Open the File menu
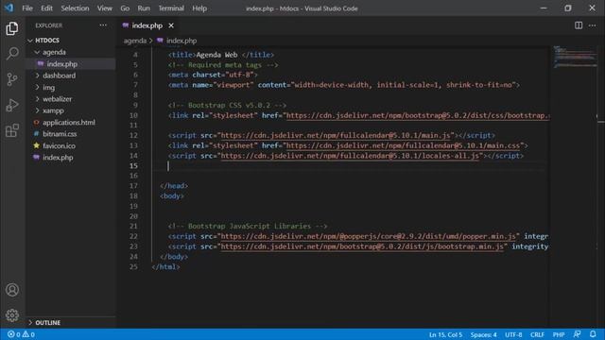Viewport: 605px width, 340px height. point(27,8)
